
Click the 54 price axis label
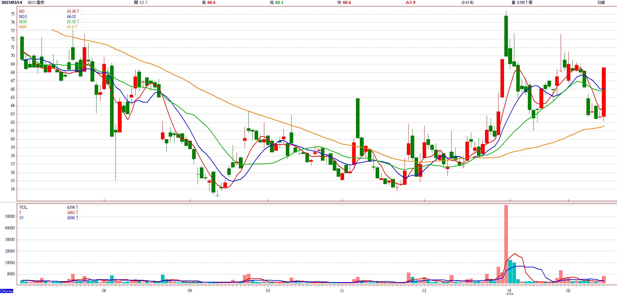click(x=13, y=189)
